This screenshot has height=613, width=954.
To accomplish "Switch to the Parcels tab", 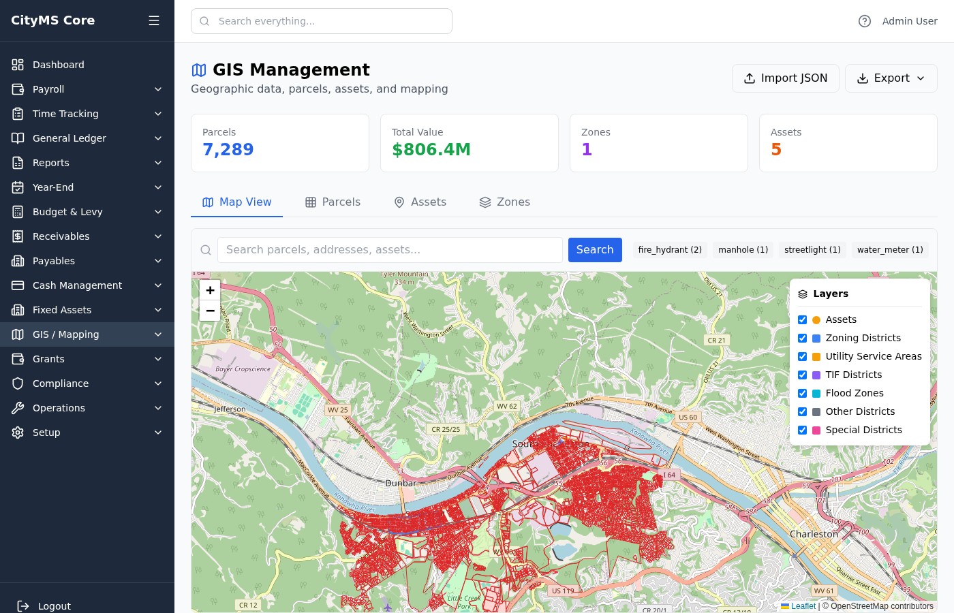I will pos(333,202).
